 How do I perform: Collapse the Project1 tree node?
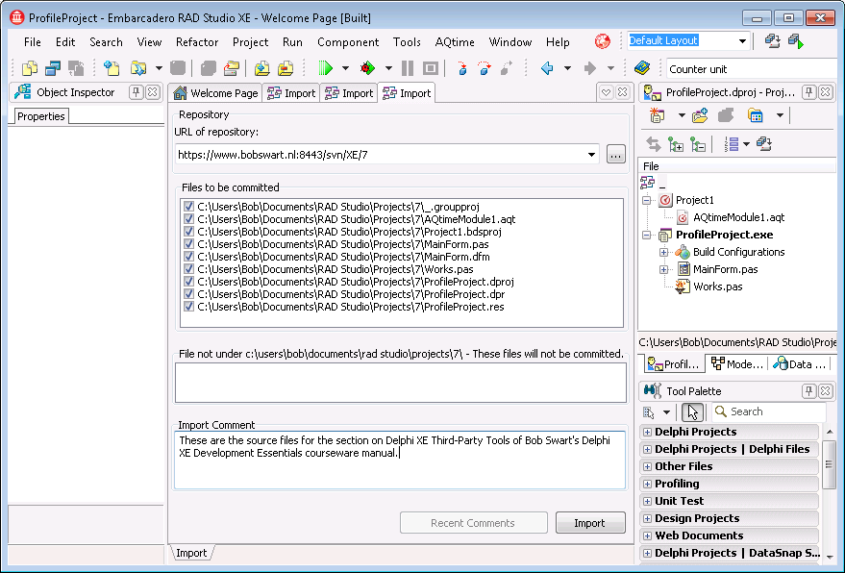[x=647, y=200]
